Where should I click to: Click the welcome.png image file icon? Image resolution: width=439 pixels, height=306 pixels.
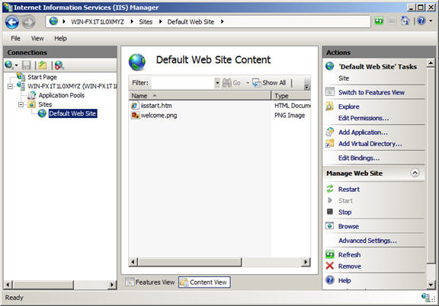[135, 115]
